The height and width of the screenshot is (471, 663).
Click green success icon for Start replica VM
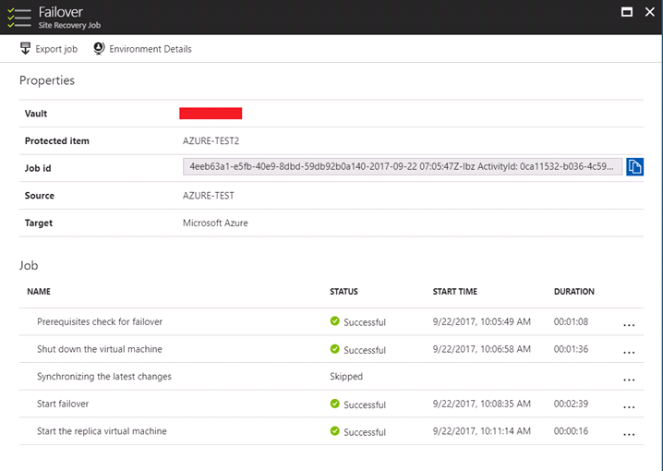tap(335, 431)
